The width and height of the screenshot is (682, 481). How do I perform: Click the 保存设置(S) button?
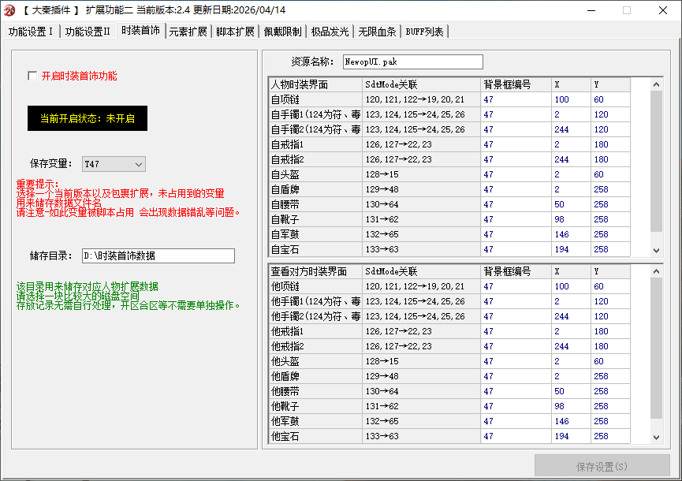pyautogui.click(x=602, y=467)
